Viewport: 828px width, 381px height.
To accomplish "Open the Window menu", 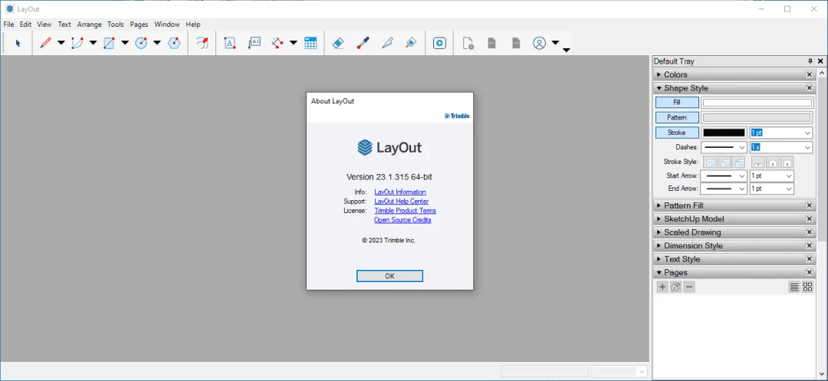I will [x=167, y=25].
